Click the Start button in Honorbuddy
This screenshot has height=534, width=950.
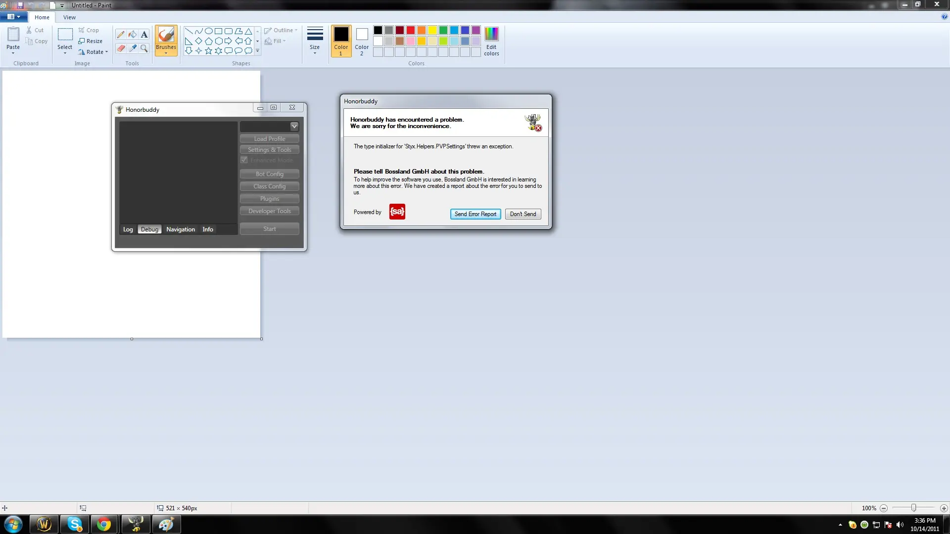(x=270, y=229)
